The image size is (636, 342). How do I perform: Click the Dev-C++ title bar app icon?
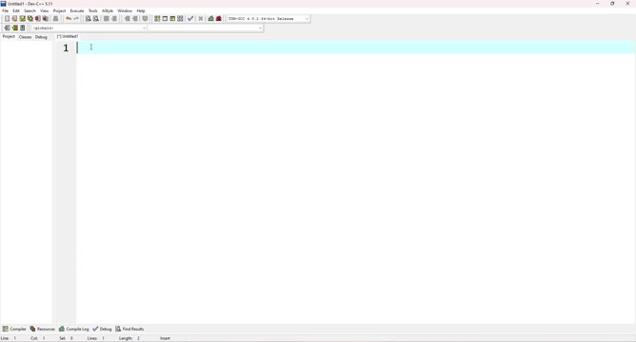pos(3,3)
